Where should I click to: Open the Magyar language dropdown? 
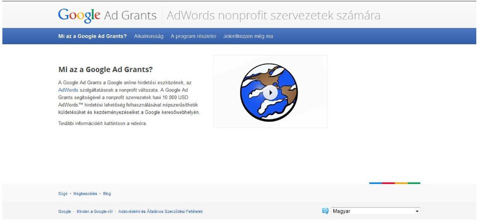375,211
